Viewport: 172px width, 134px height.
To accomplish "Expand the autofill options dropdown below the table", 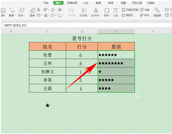I will click(137, 96).
